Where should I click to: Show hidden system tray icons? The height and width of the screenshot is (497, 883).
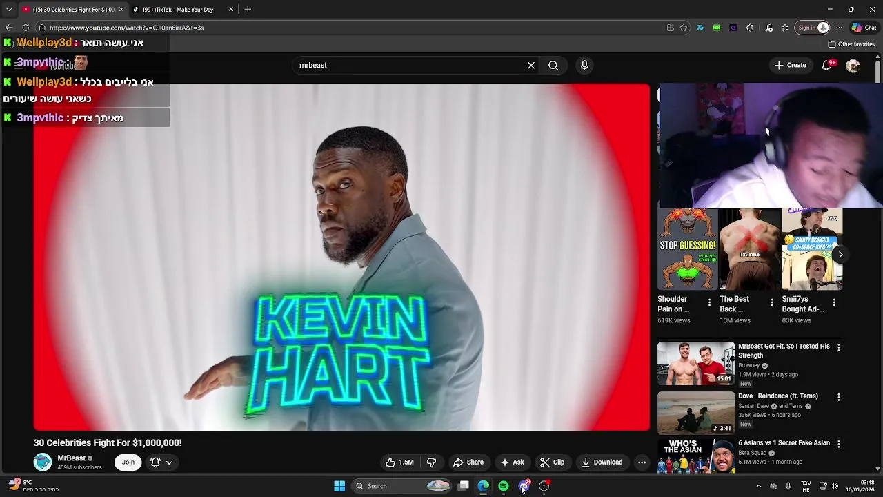758,486
